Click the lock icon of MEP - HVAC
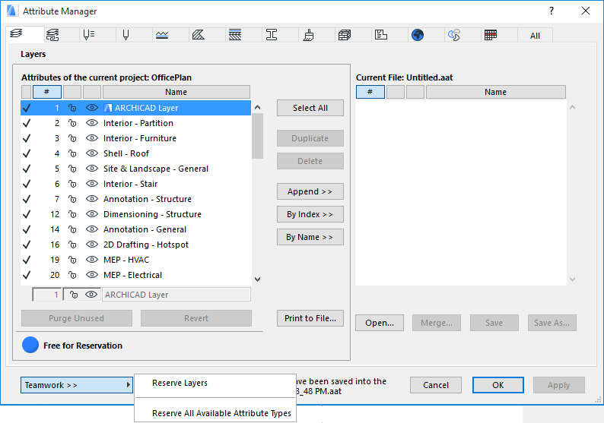This screenshot has width=604, height=423. (72, 260)
